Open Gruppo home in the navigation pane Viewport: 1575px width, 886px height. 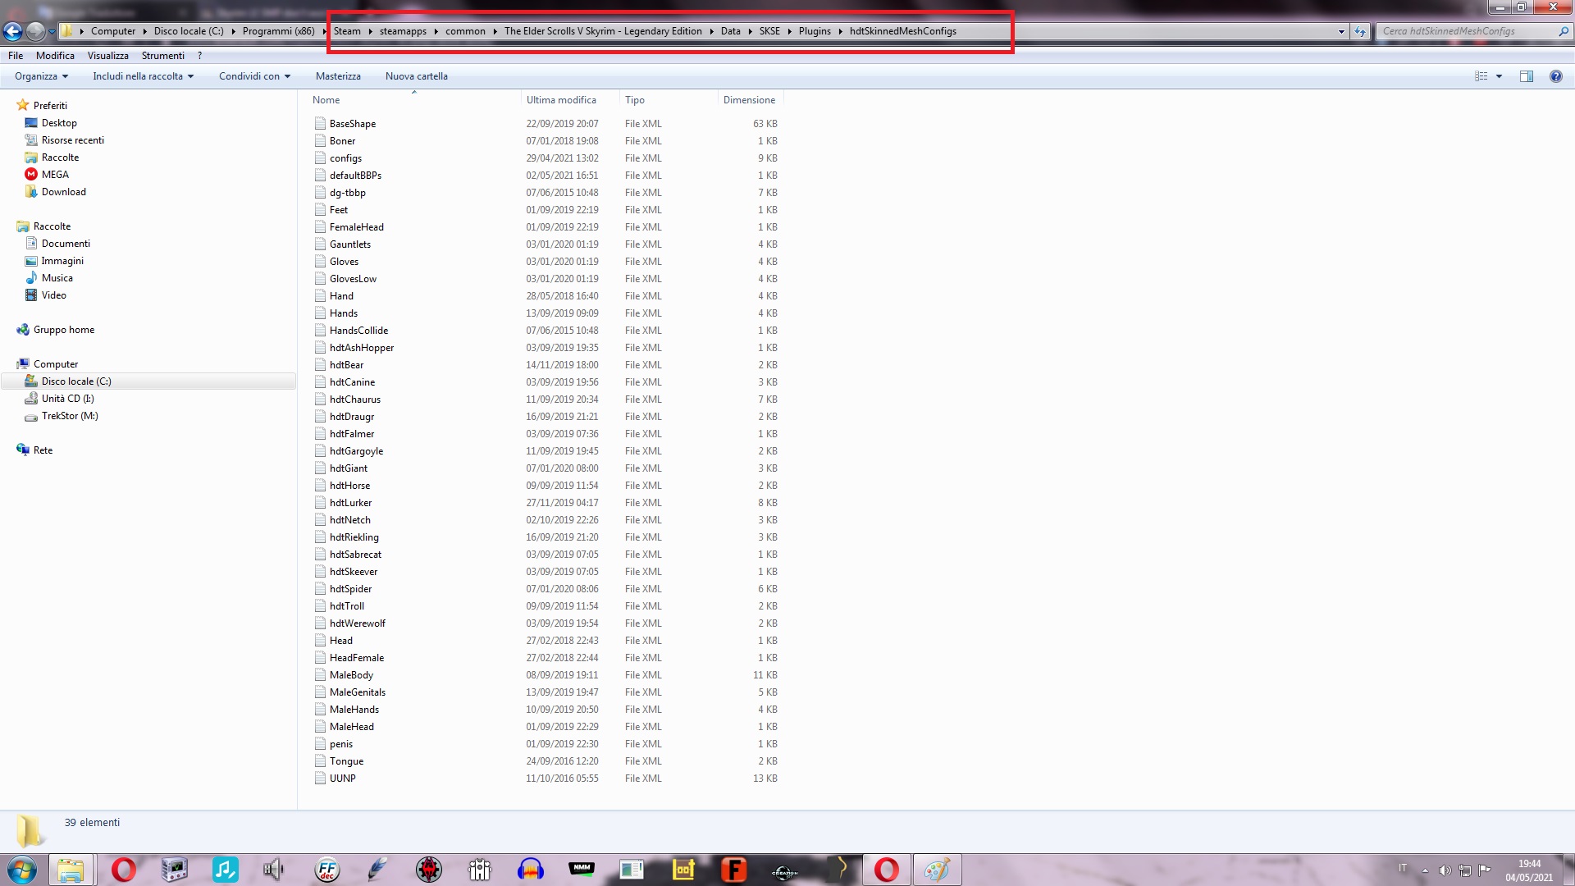click(x=64, y=330)
